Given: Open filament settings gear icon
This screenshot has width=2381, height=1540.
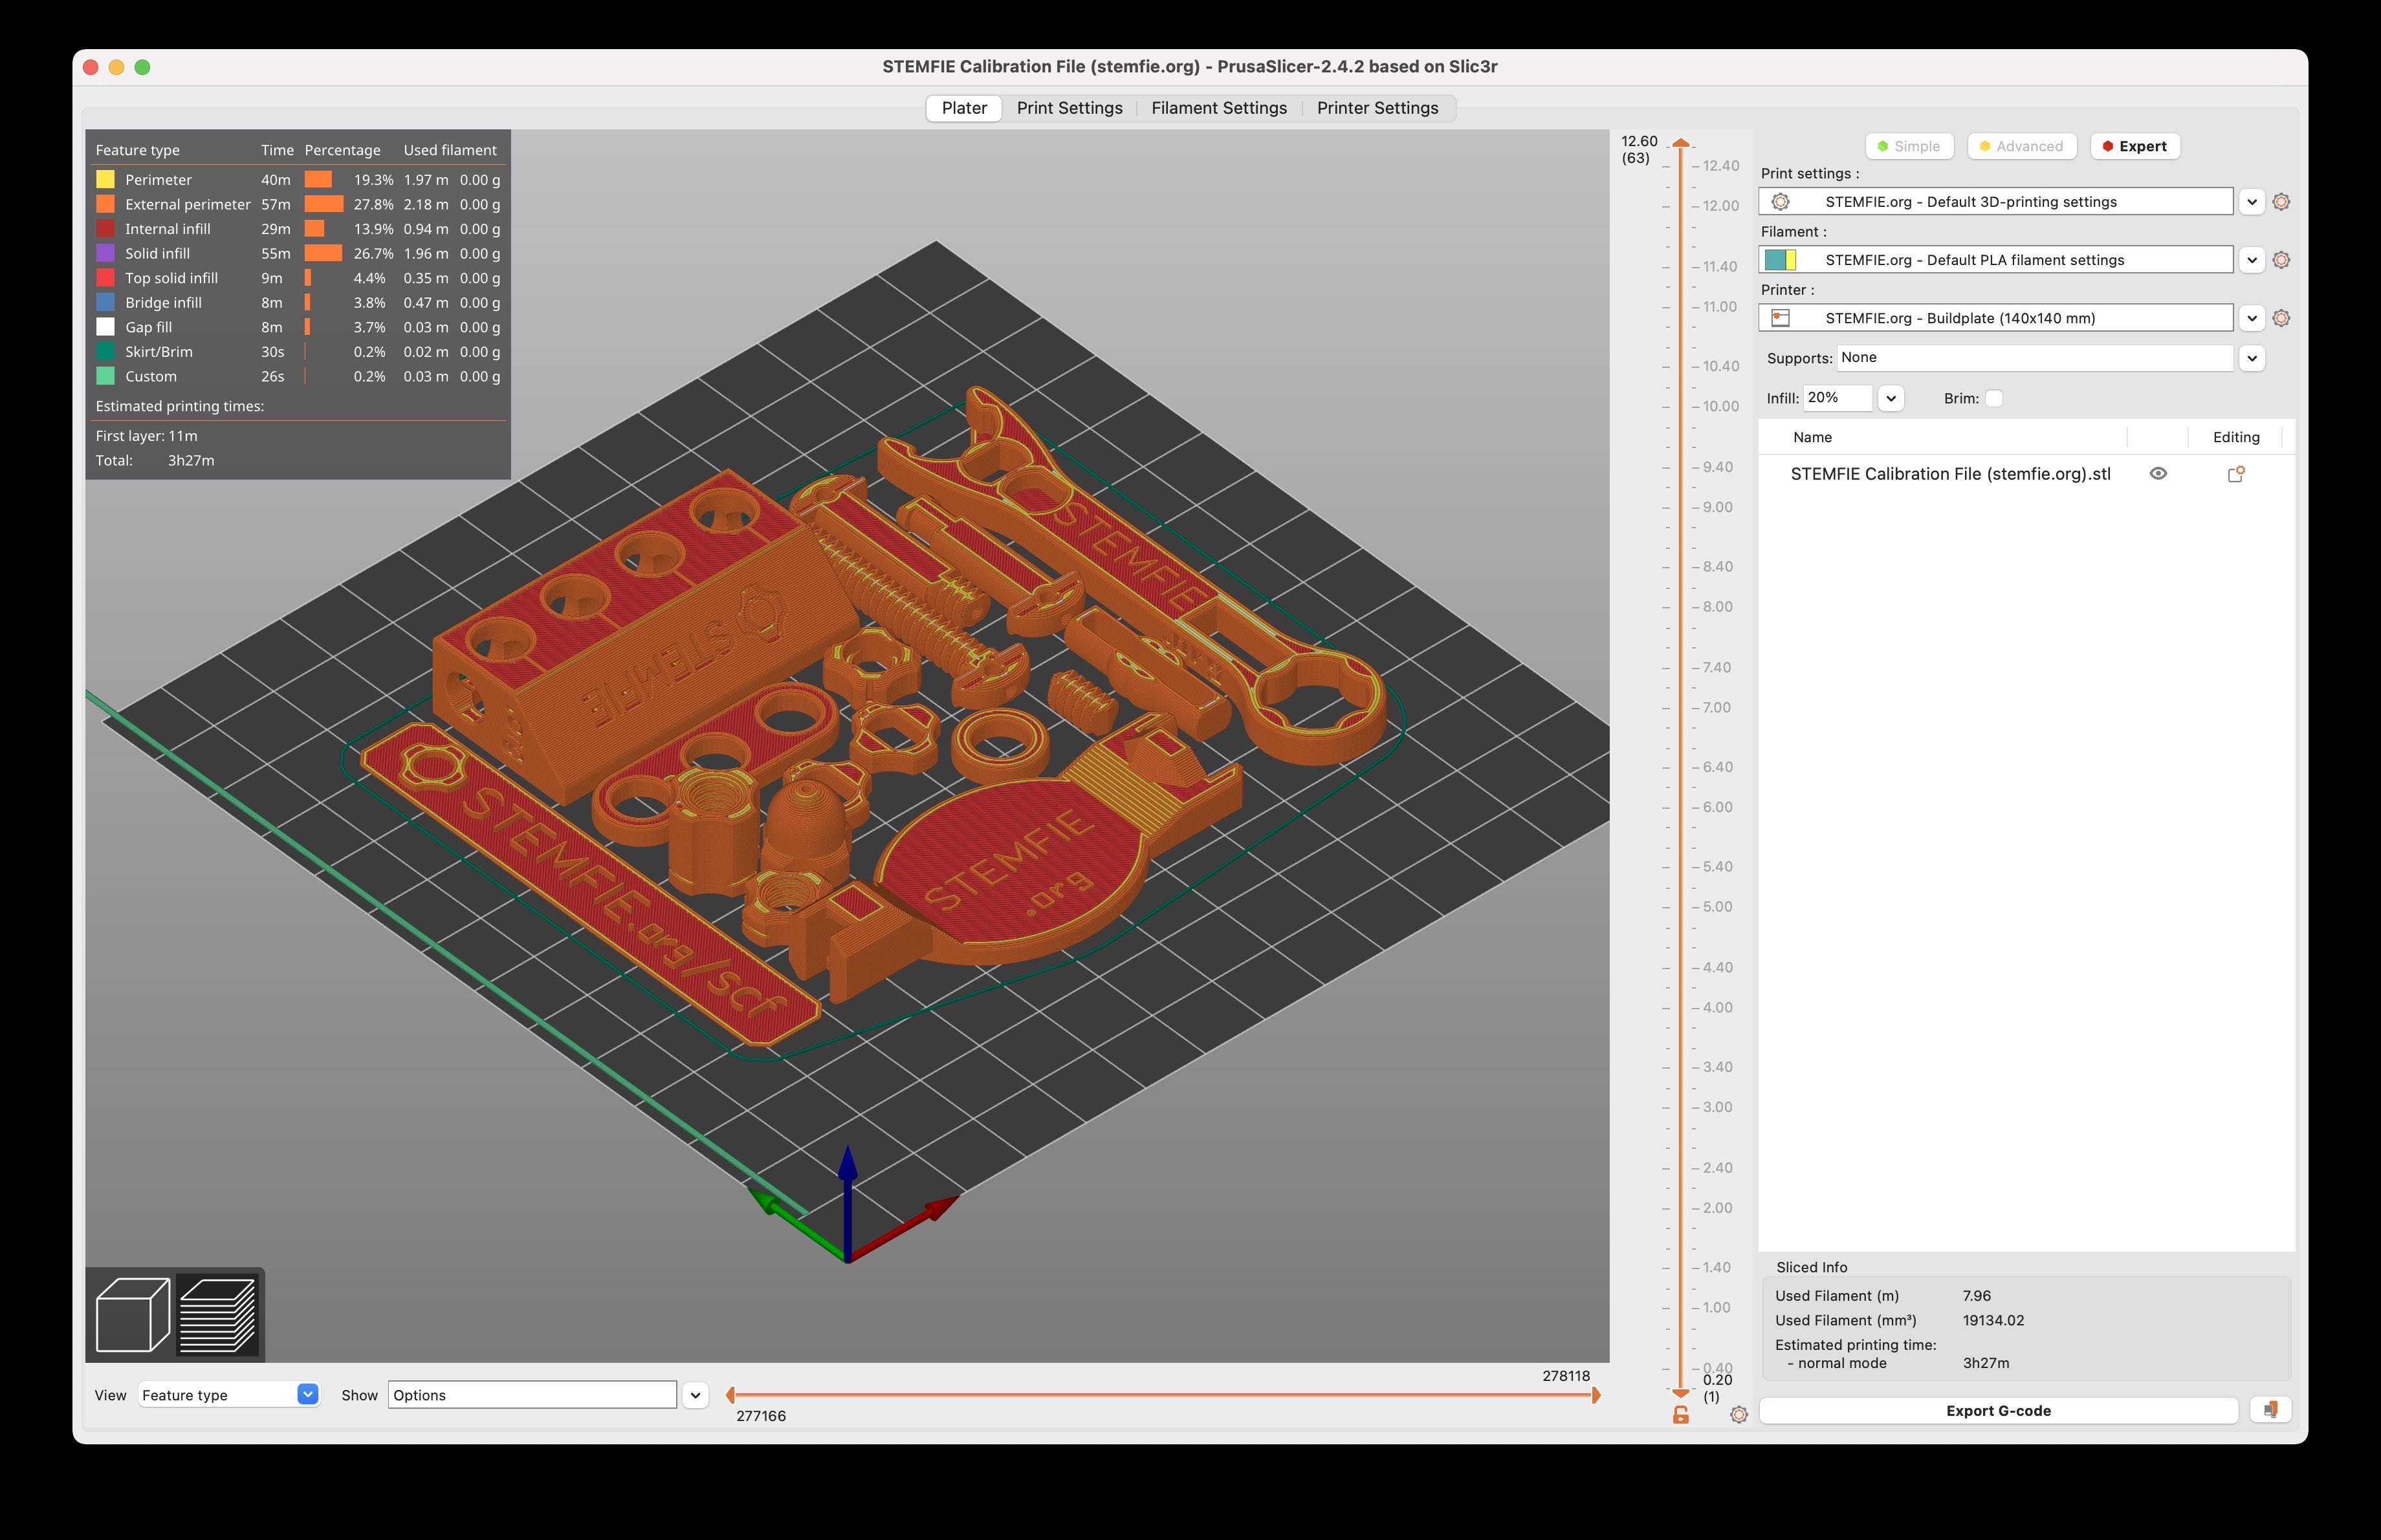Looking at the screenshot, I should tap(2281, 260).
